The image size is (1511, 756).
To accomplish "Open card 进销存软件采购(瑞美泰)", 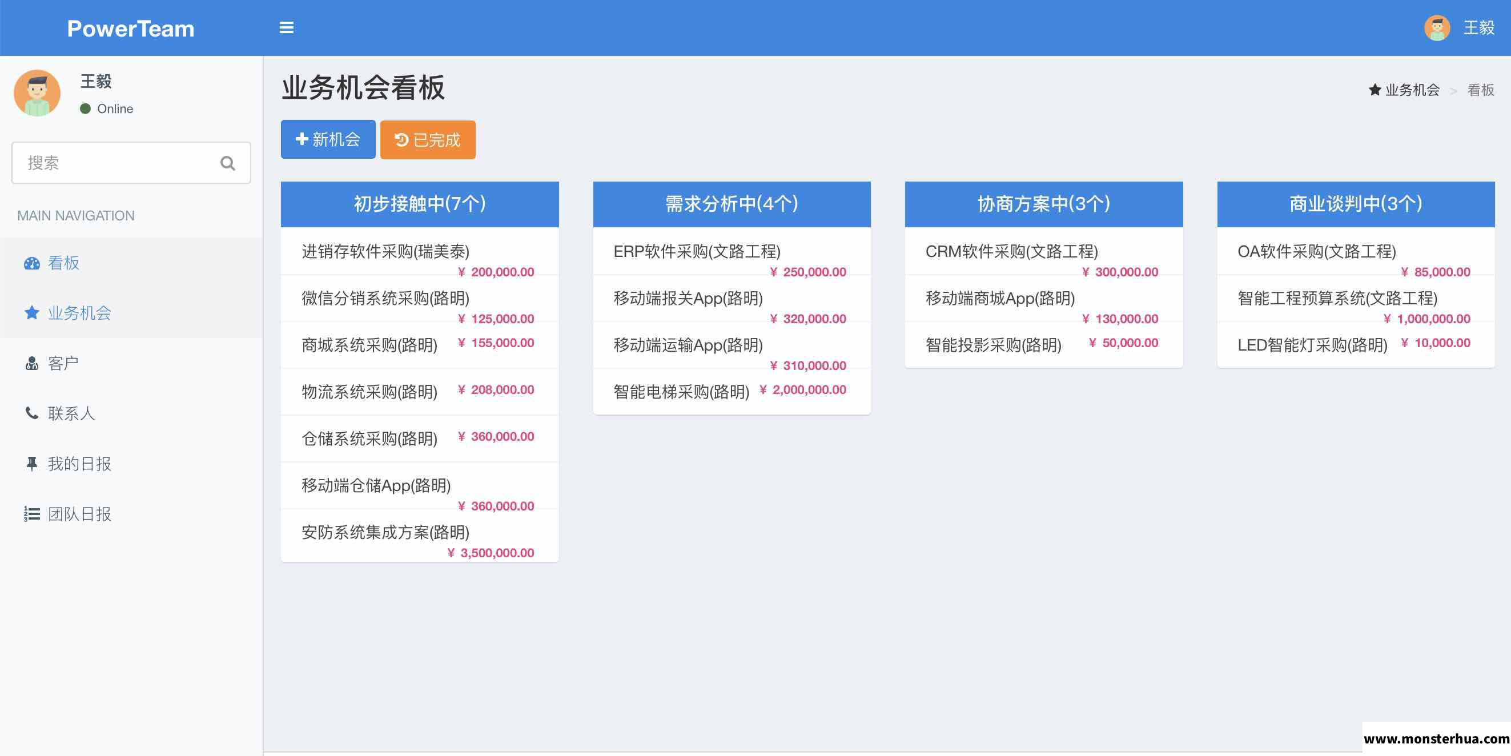I will [x=419, y=251].
